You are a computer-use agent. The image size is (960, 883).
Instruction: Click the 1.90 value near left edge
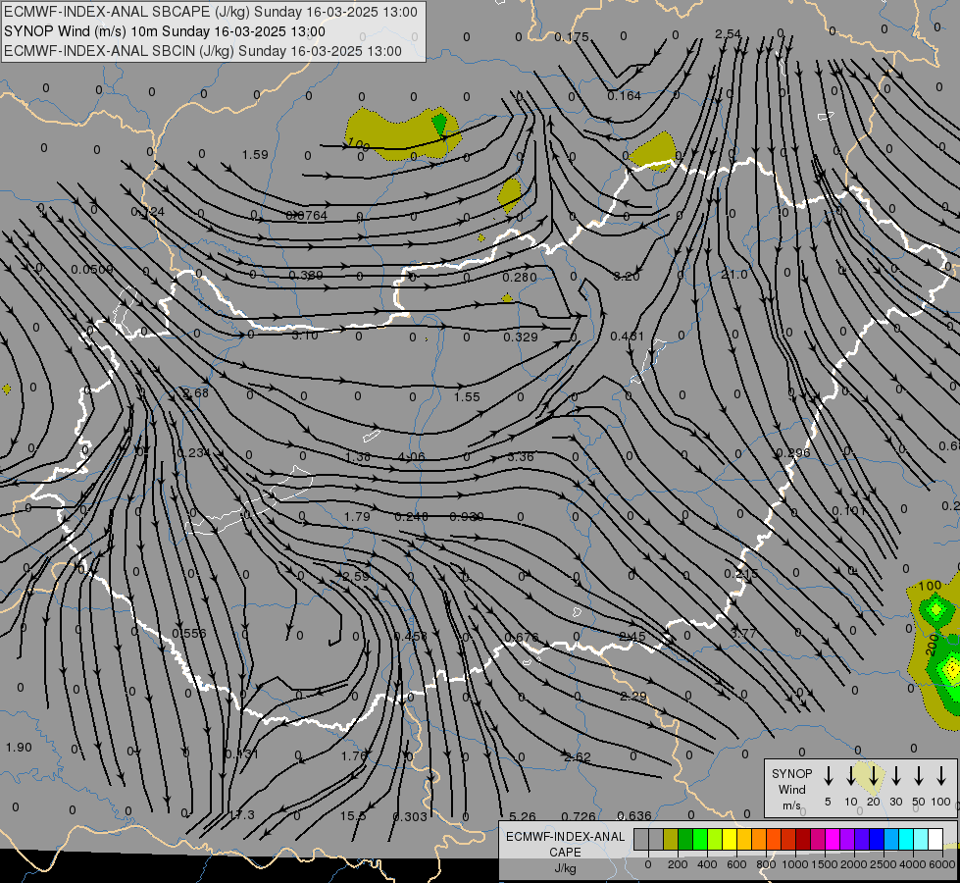pos(19,747)
